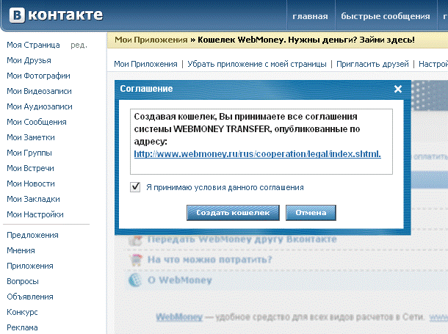Click the Создать кошелек button
This screenshot has width=448, height=334.
[x=233, y=213]
